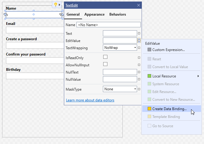Switch to the Behaviors tab
204x144 pixels.
(x=118, y=14)
